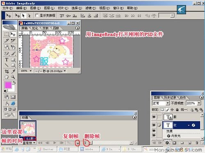This screenshot has width=205, height=153.
Task: Toggle slices visibility button
Action: point(13,97)
